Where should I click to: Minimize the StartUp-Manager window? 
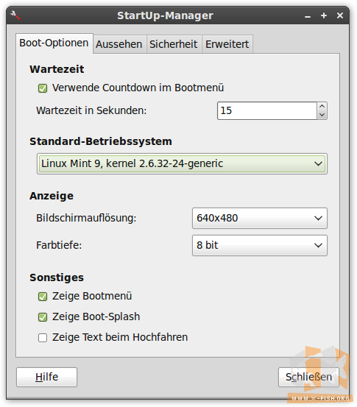click(x=308, y=16)
